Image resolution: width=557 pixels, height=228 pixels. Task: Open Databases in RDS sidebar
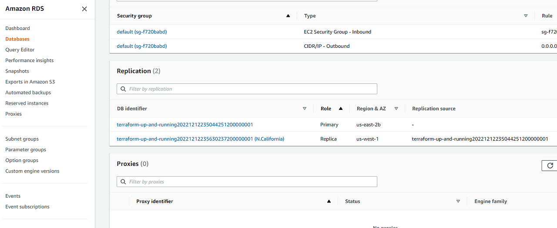[x=17, y=39]
